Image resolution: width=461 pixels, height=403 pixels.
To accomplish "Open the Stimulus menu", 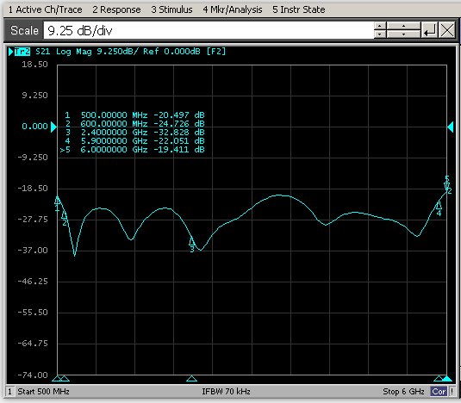I will point(171,9).
